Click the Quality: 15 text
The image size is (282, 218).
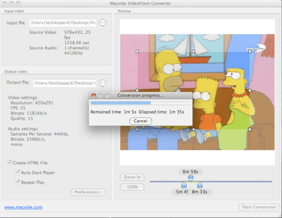pyautogui.click(x=22, y=119)
